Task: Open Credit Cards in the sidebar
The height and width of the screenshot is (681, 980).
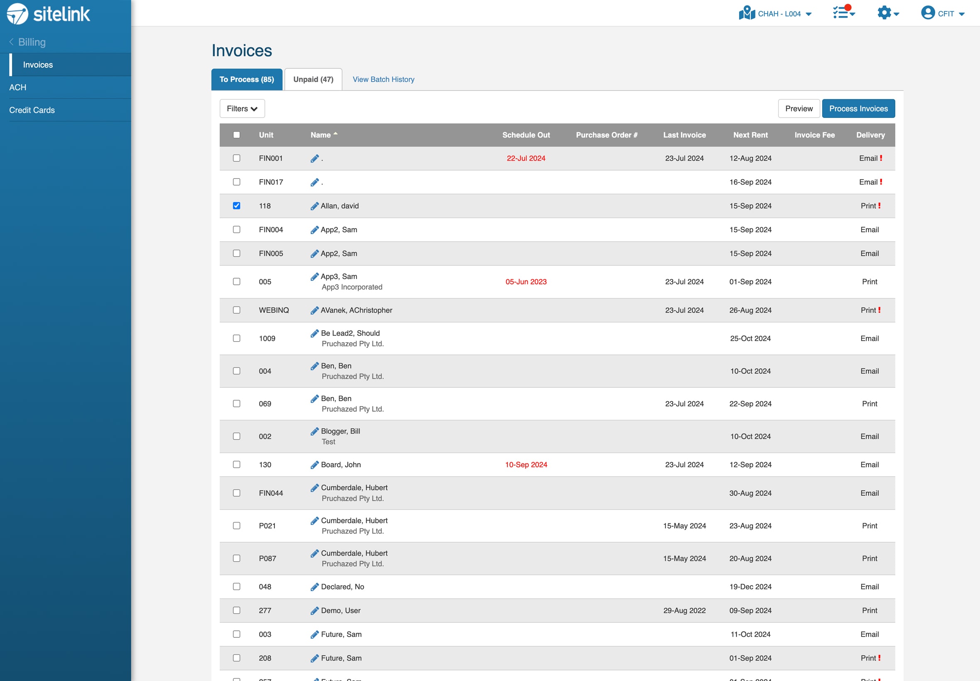Action: tap(32, 110)
